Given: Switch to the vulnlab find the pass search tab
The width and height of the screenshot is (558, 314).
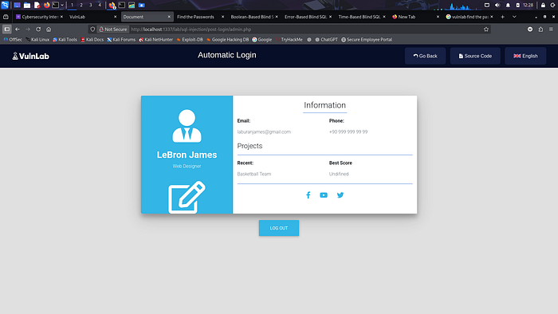Looking at the screenshot, I should [x=469, y=17].
